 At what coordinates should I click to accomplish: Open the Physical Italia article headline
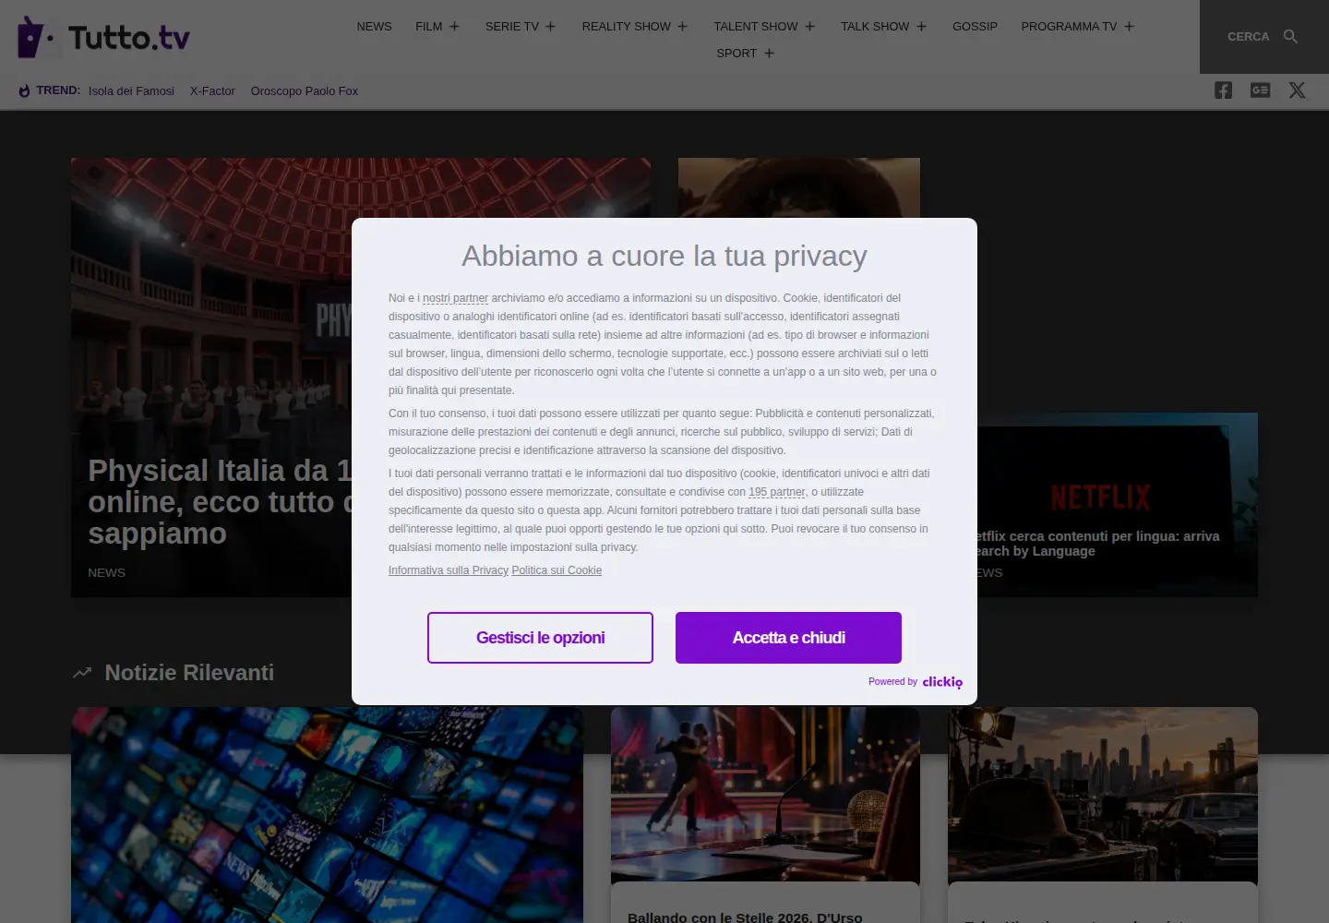point(220,502)
